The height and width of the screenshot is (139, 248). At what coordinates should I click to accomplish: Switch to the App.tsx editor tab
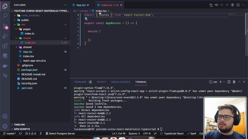pyautogui.click(x=81, y=5)
